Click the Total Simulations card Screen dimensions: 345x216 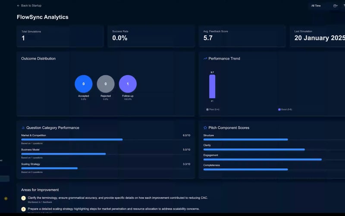60,36
